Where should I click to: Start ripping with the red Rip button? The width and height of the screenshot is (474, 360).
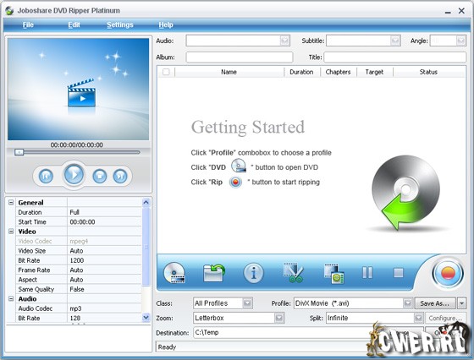(x=448, y=274)
